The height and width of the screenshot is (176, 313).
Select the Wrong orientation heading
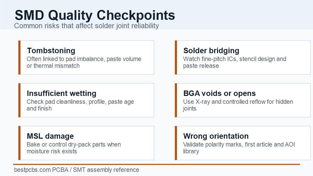pos(216,136)
